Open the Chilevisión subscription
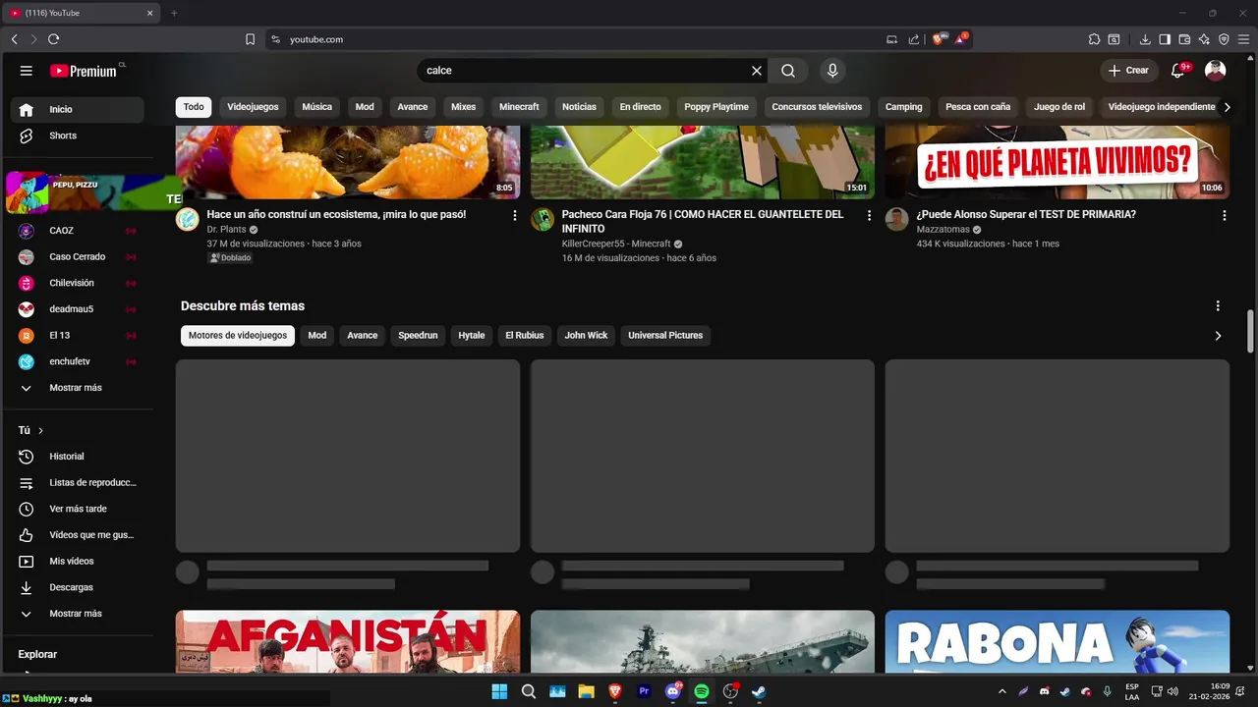Viewport: 1258px width, 707px height. pos(80,283)
